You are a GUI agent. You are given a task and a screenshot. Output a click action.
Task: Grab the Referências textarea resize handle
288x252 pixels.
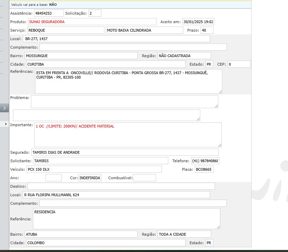pyautogui.click(x=220, y=91)
